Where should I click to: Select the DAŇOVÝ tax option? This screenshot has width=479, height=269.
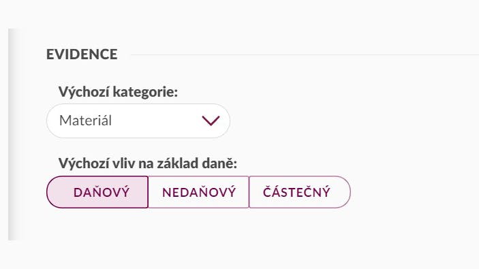click(97, 192)
